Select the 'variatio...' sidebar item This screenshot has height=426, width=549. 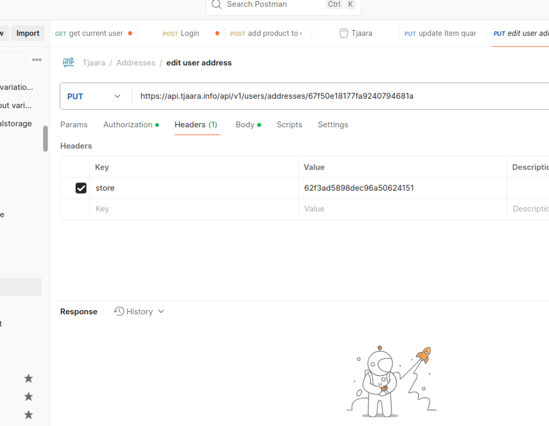click(x=17, y=87)
